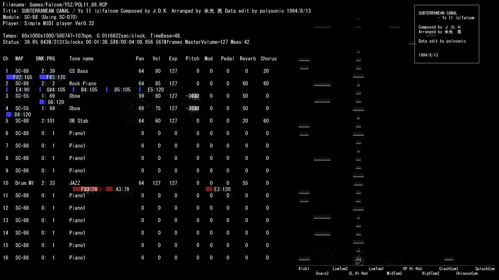
Task: Click the 'Pitch' column header
Action: 192,58
